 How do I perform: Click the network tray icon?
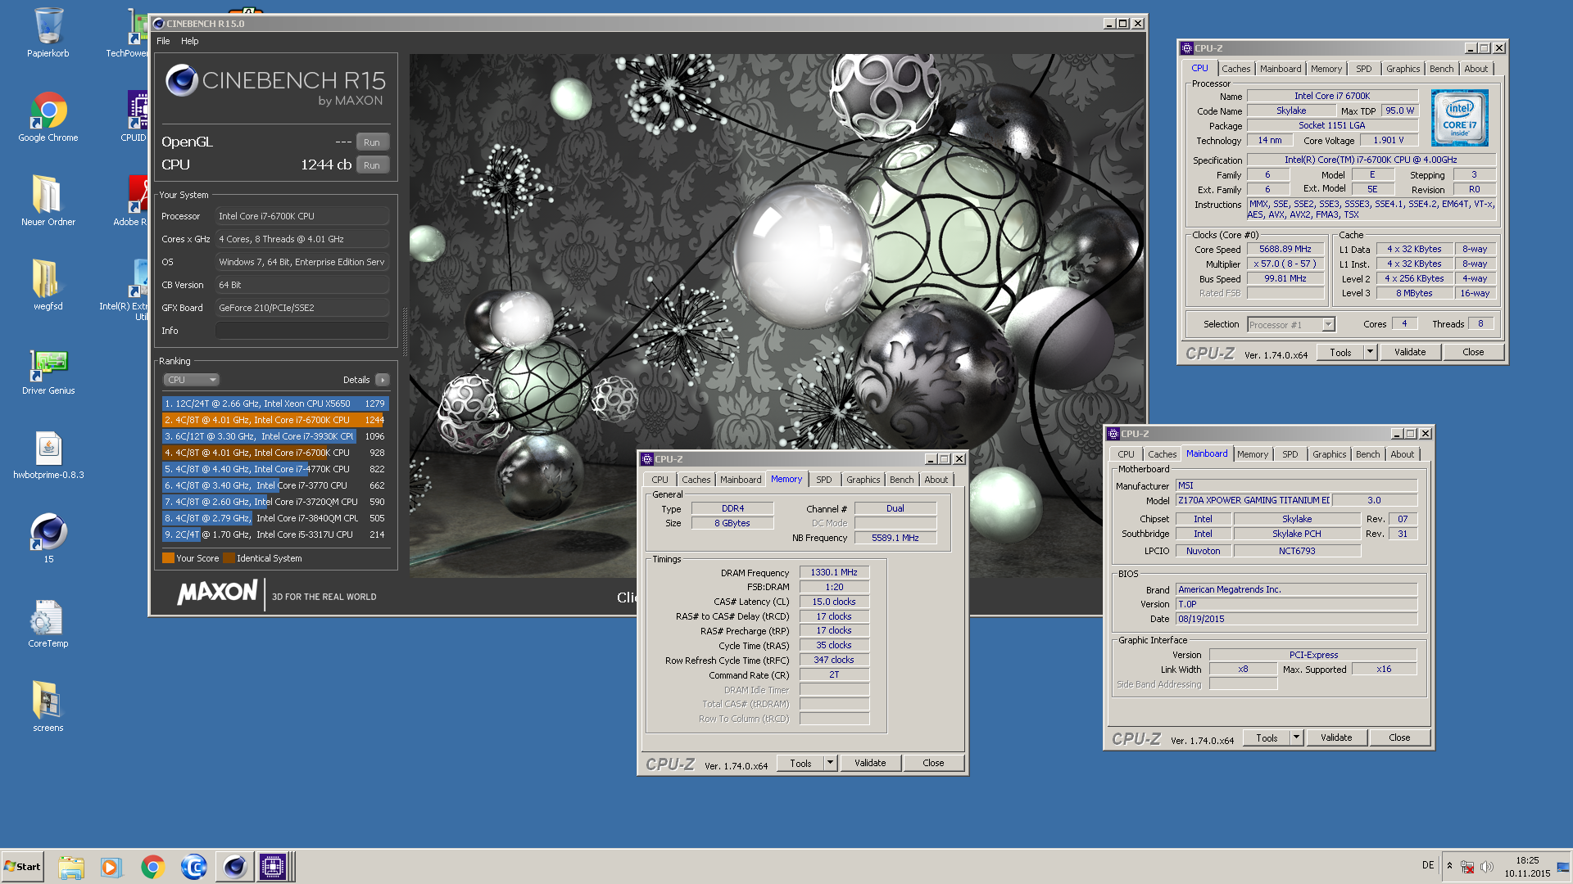1467,866
